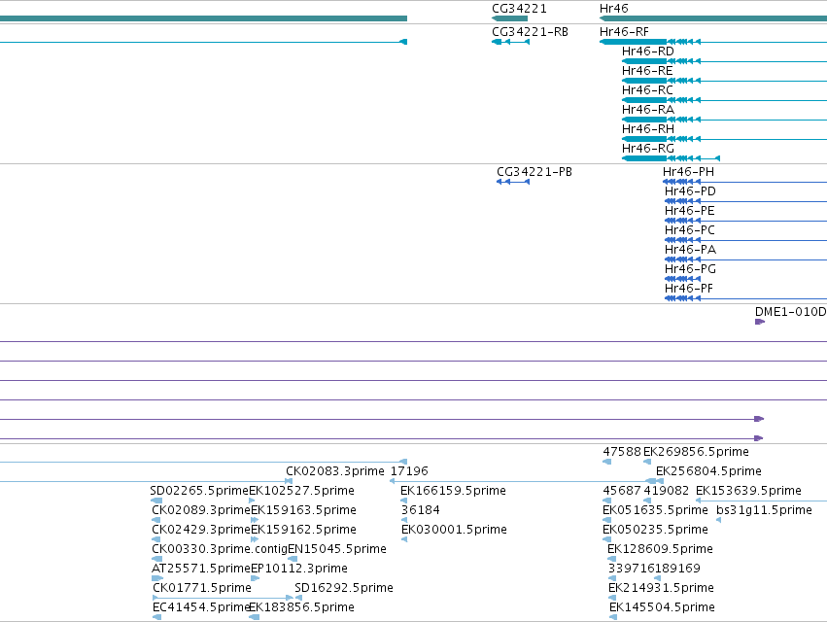This screenshot has height=622, width=827.
Task: Click the Hr46-RC transcript label
Action: coord(647,90)
